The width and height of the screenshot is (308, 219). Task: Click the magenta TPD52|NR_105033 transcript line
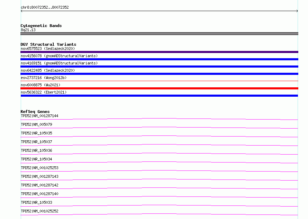pos(159,205)
